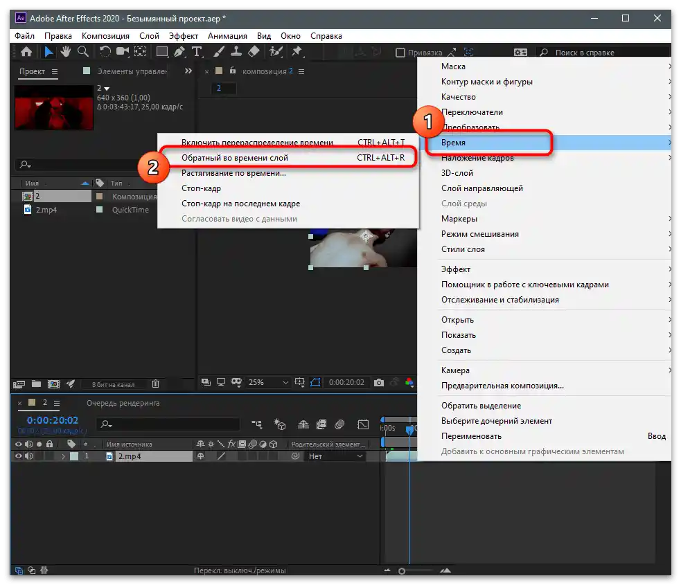Viewport: 681px width, 585px height.
Task: Click the timeline zoom slider handle
Action: (402, 571)
